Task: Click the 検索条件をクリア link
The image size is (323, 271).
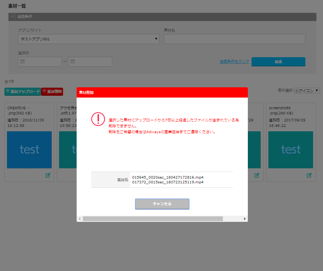Action: (234, 62)
